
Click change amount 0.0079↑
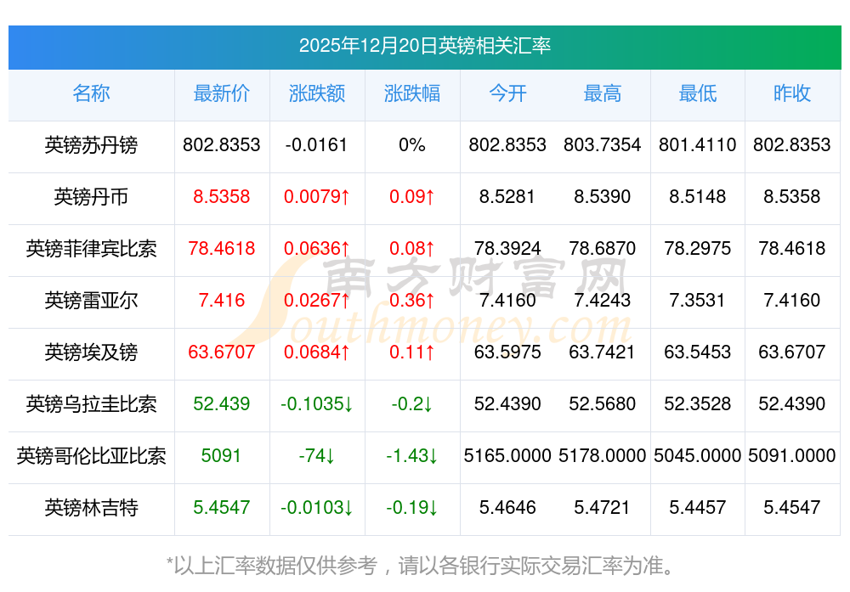click(x=317, y=196)
